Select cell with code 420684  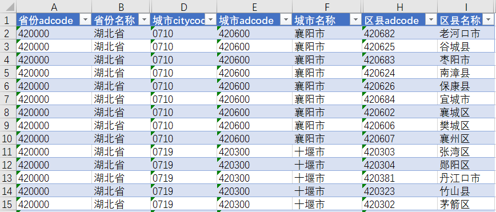(x=400, y=99)
